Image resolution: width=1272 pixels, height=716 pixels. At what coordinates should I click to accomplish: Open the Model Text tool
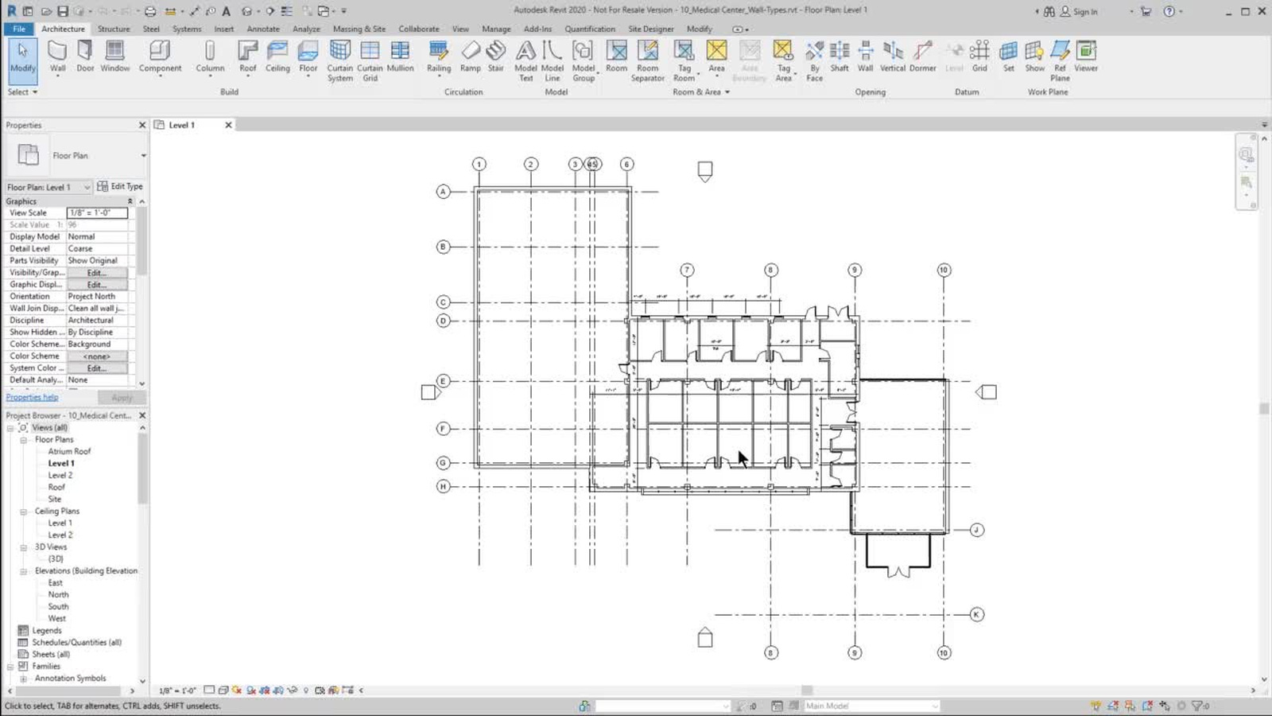[x=525, y=60]
